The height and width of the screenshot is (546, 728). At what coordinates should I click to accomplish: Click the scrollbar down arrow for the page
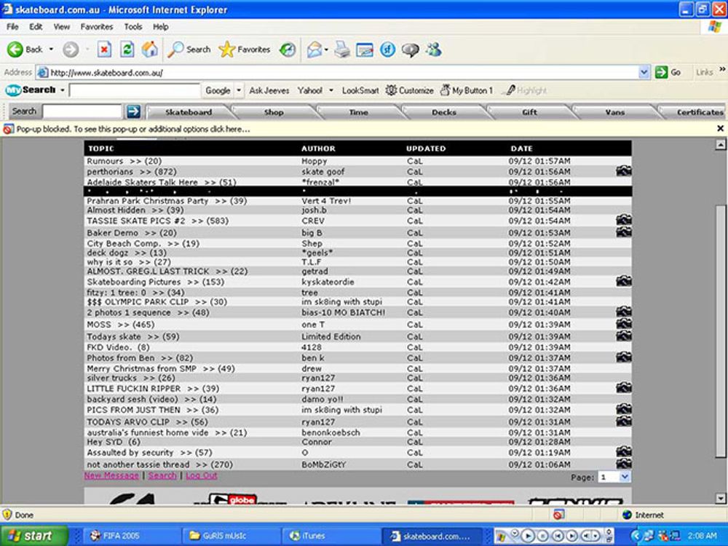(x=720, y=498)
